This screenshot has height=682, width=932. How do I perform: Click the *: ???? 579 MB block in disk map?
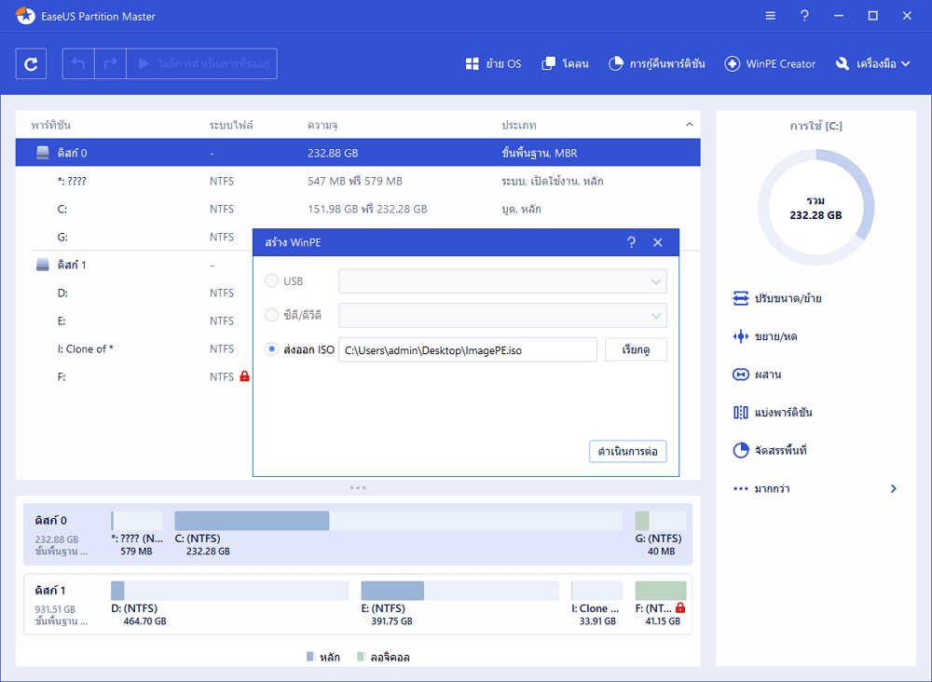[x=137, y=534]
